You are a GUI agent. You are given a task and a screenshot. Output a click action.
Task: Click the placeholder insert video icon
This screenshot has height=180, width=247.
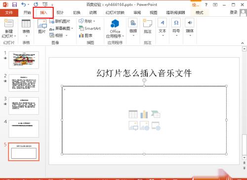tap(156, 126)
